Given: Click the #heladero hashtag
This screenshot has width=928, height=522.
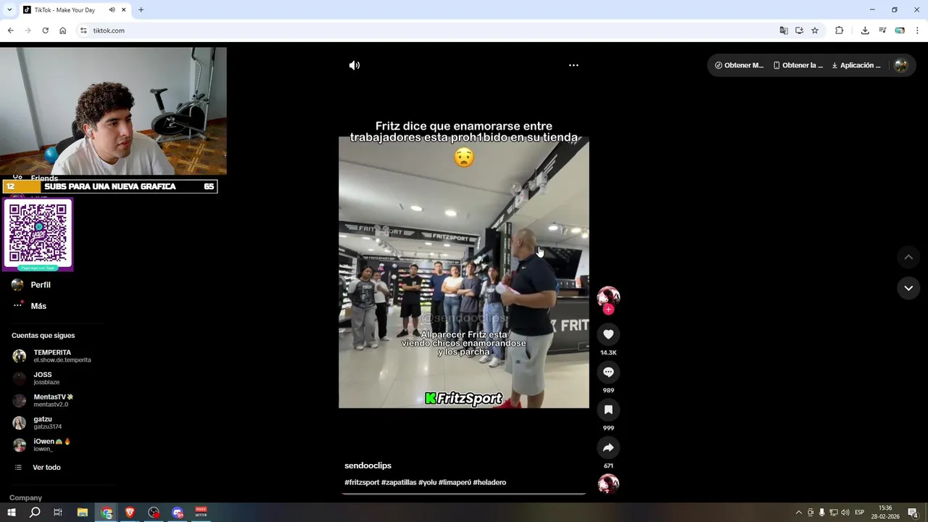Looking at the screenshot, I should click(489, 482).
